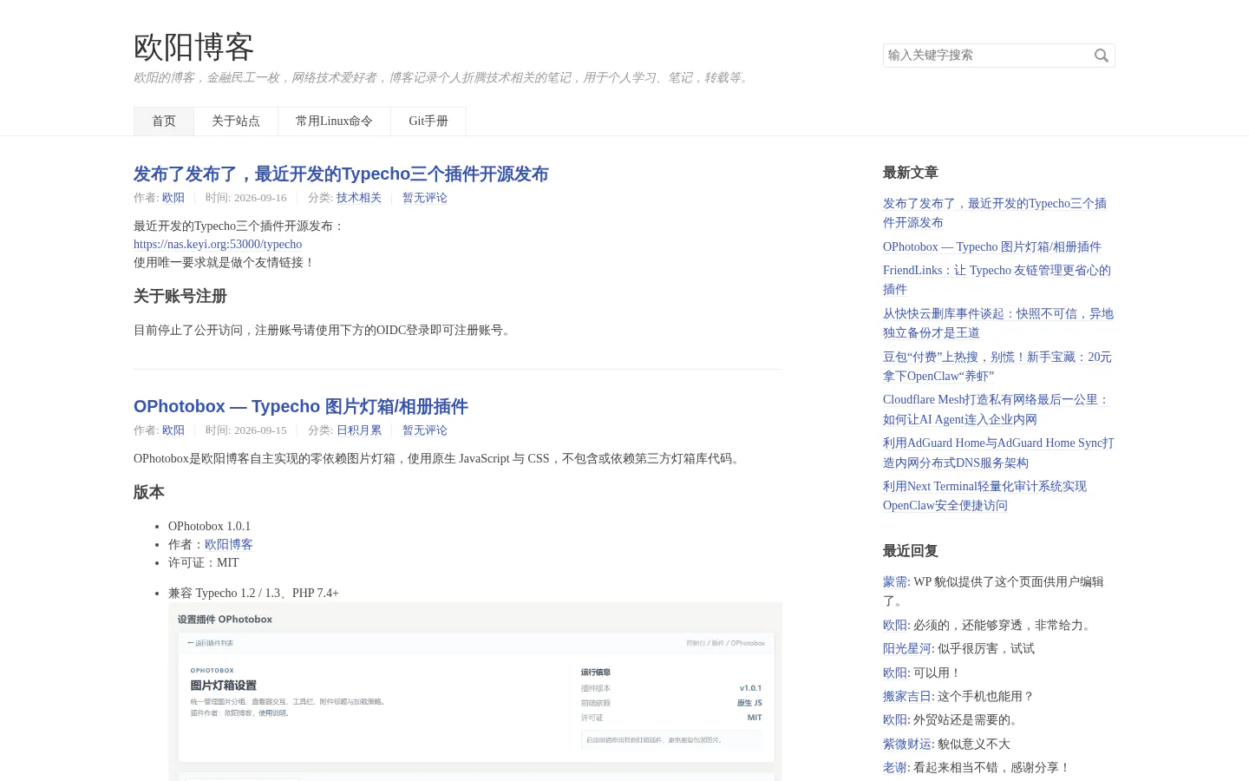Open the OPhotobox — Typecho 图片灯箱/相册插件 post title
1249x781 pixels.
pyautogui.click(x=301, y=407)
